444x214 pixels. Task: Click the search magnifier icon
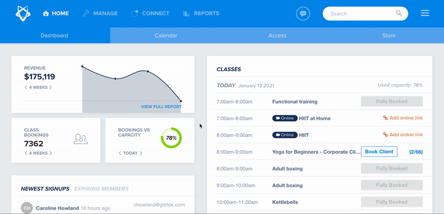398,13
